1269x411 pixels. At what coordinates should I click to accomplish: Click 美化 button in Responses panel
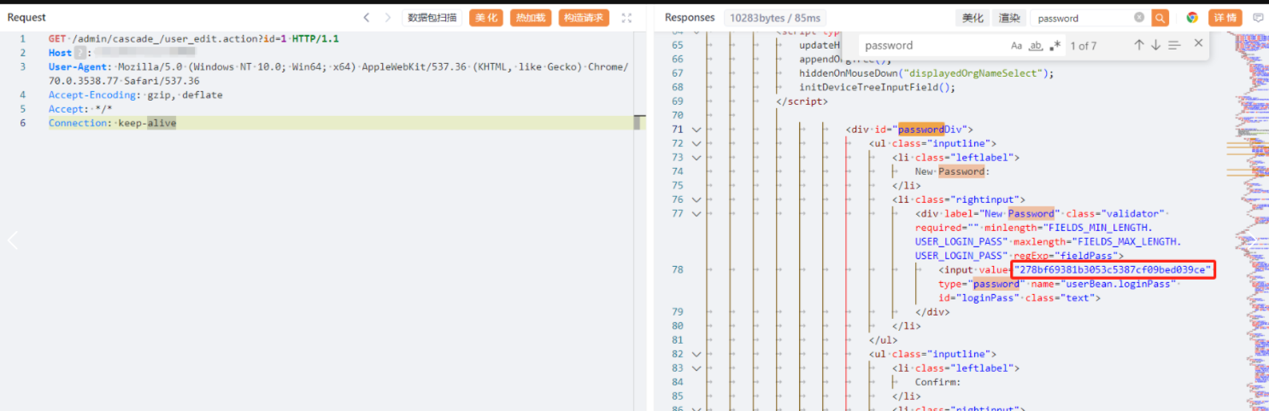tap(972, 18)
